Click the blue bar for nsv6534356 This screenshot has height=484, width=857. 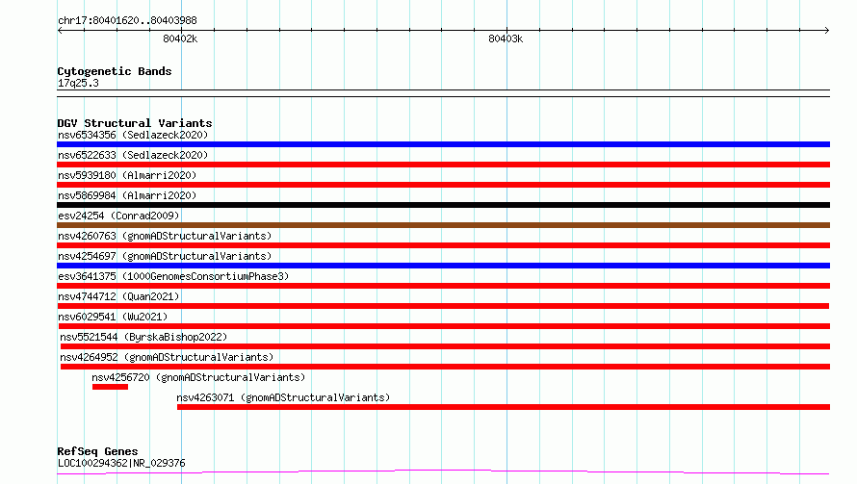click(x=443, y=144)
